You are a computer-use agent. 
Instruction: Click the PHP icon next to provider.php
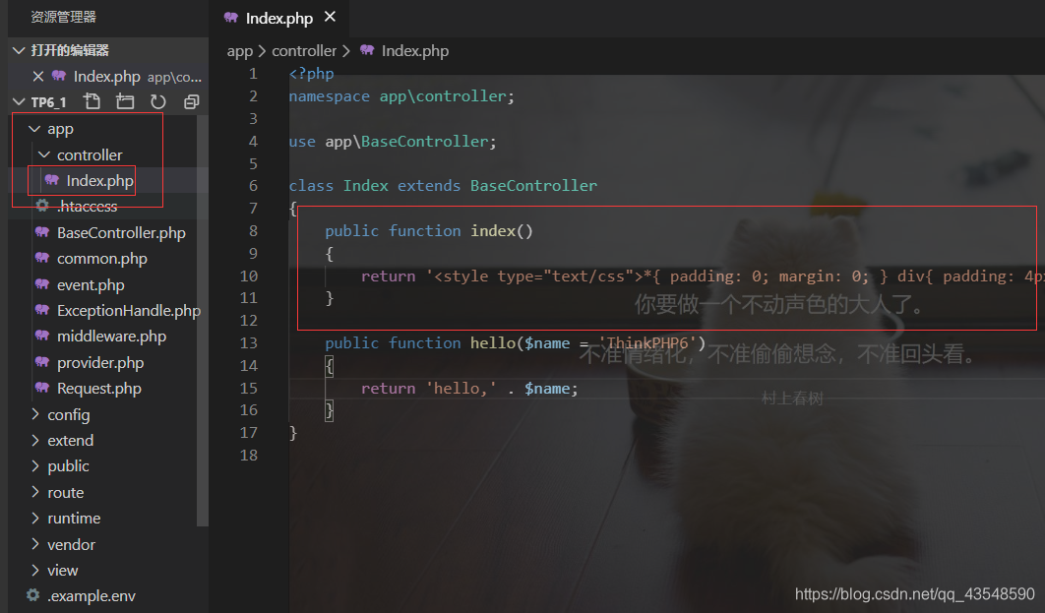(x=42, y=362)
